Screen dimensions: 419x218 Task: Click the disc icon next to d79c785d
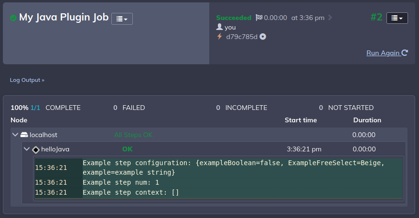[263, 37]
